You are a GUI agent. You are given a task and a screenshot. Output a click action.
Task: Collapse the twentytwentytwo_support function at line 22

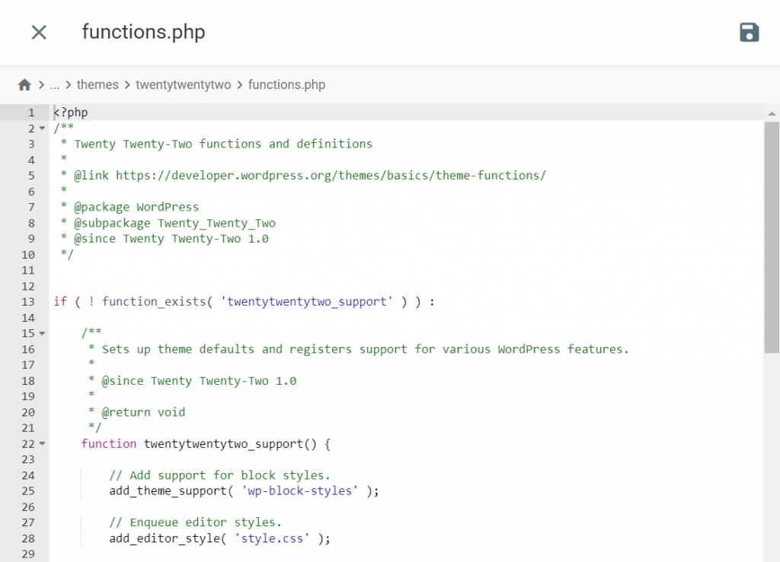(x=42, y=443)
